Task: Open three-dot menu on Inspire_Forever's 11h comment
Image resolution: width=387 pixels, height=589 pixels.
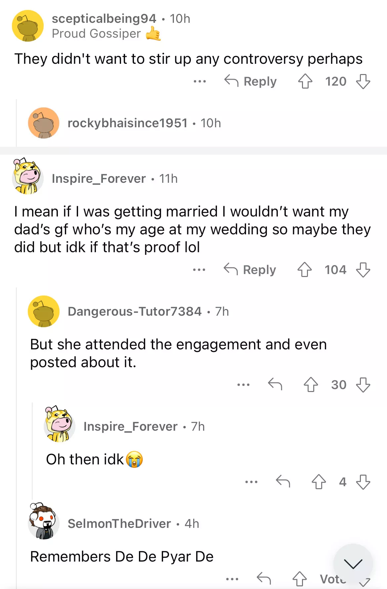Action: click(x=199, y=270)
